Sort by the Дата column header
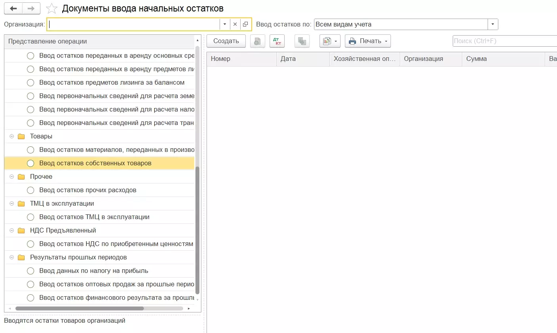The height and width of the screenshot is (333, 557). pyautogui.click(x=303, y=59)
